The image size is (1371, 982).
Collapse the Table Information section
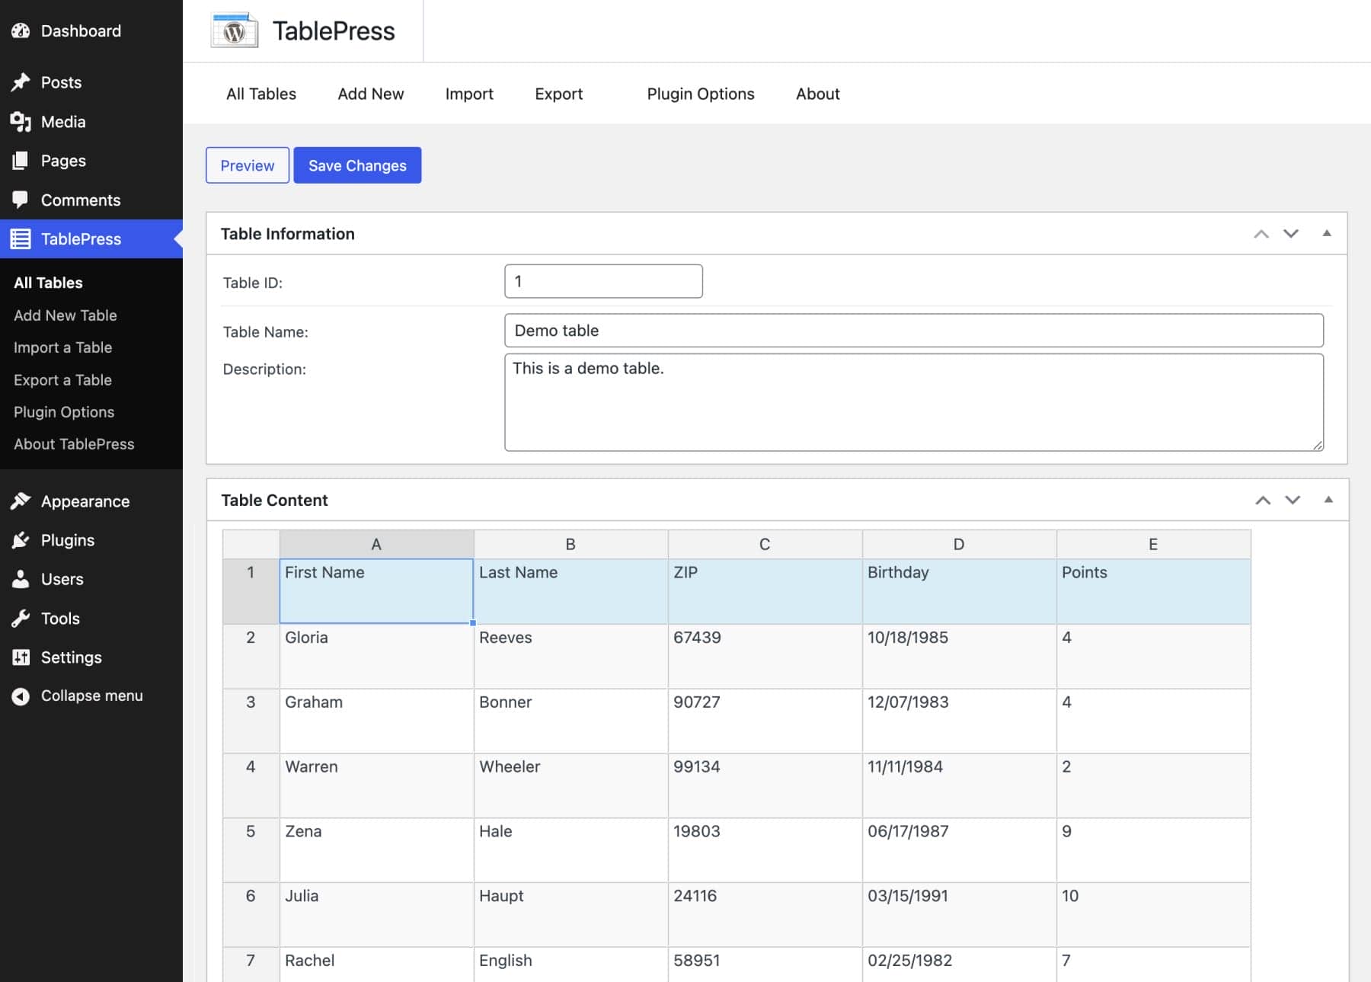[x=1328, y=234]
